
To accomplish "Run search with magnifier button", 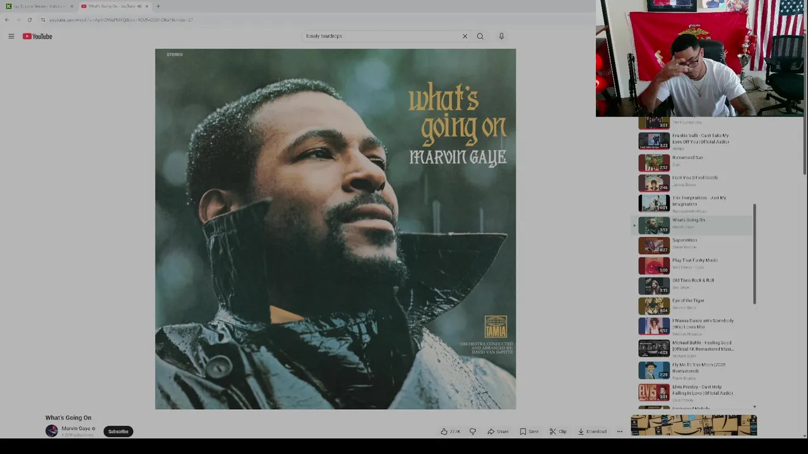I will point(480,36).
